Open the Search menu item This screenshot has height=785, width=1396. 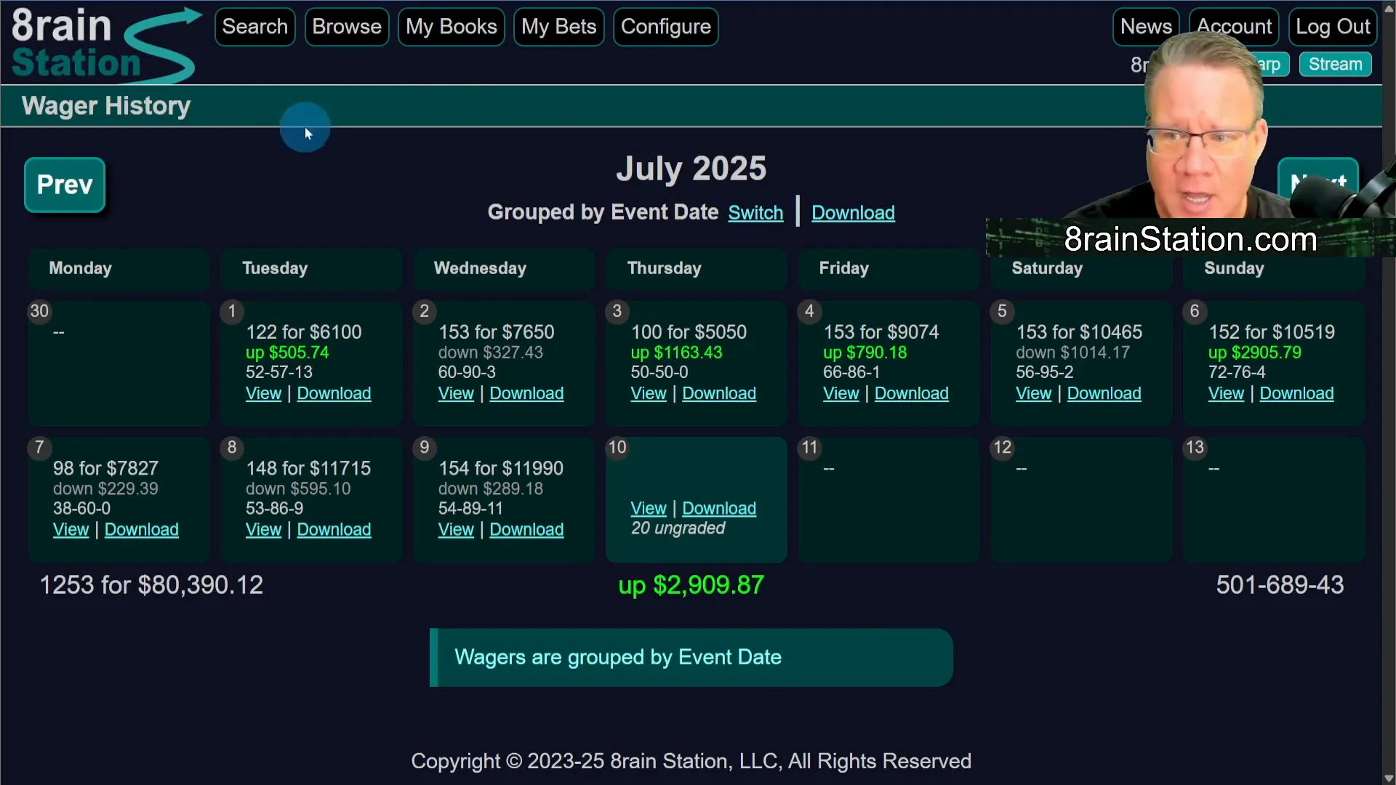click(x=255, y=27)
